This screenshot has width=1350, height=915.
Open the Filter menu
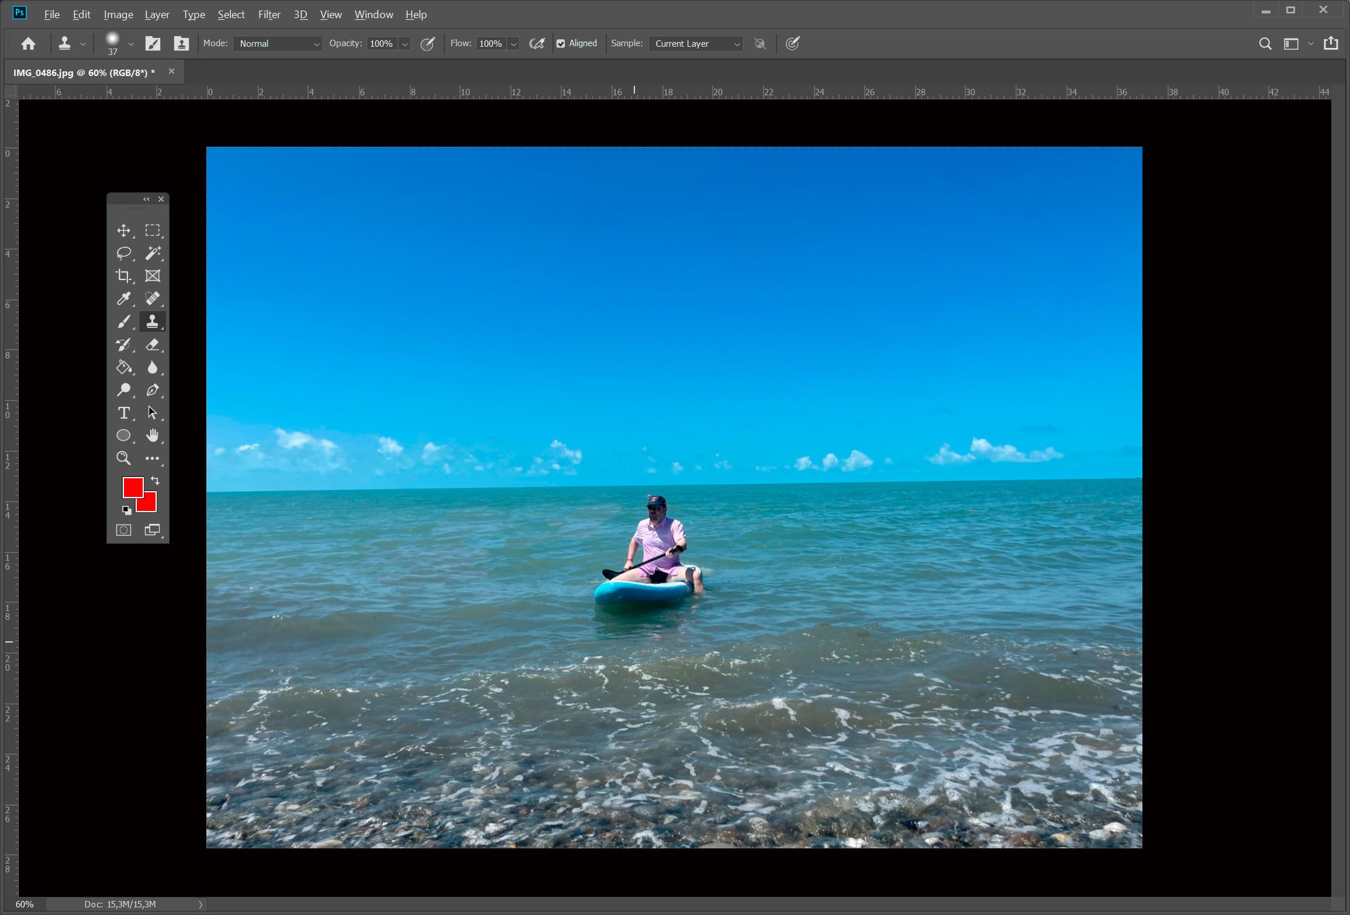(268, 13)
